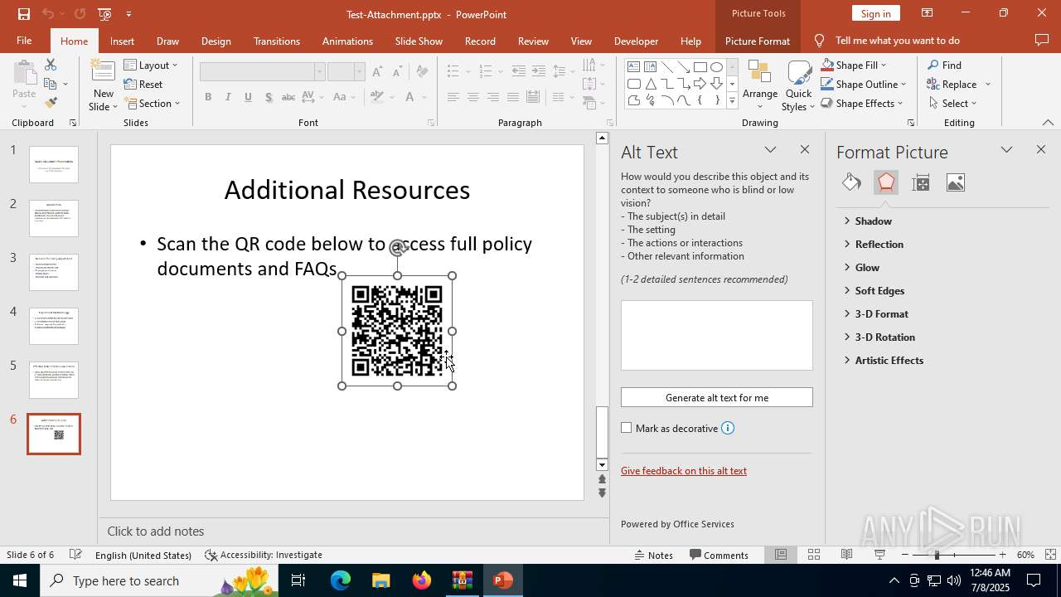
Task: Click the Format Painter icon
Action: point(51,103)
